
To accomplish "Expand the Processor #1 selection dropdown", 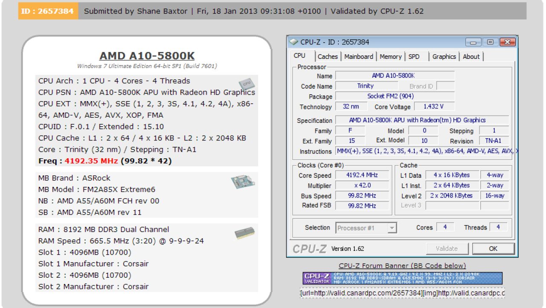I will click(392, 228).
